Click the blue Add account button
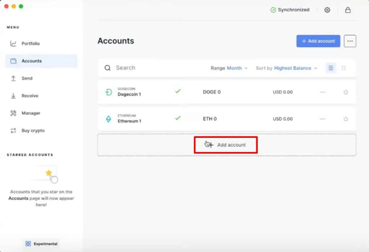This screenshot has width=369, height=252. pyautogui.click(x=318, y=41)
